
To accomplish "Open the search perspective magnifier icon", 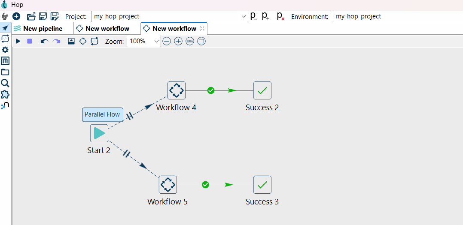I will pos(5,83).
